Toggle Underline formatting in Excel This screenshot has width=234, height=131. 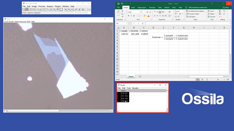pos(134,16)
